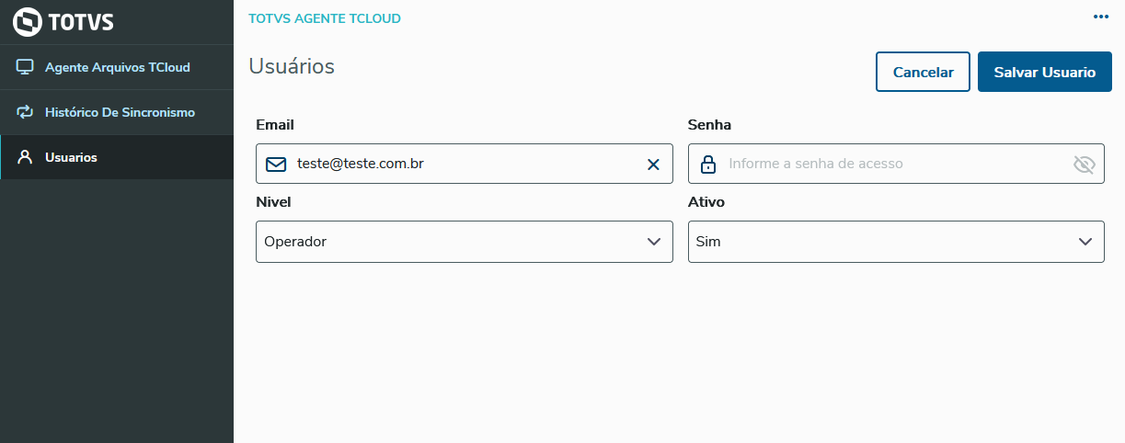The image size is (1125, 443).
Task: Click the padlock icon in Senha field
Action: [x=708, y=165]
